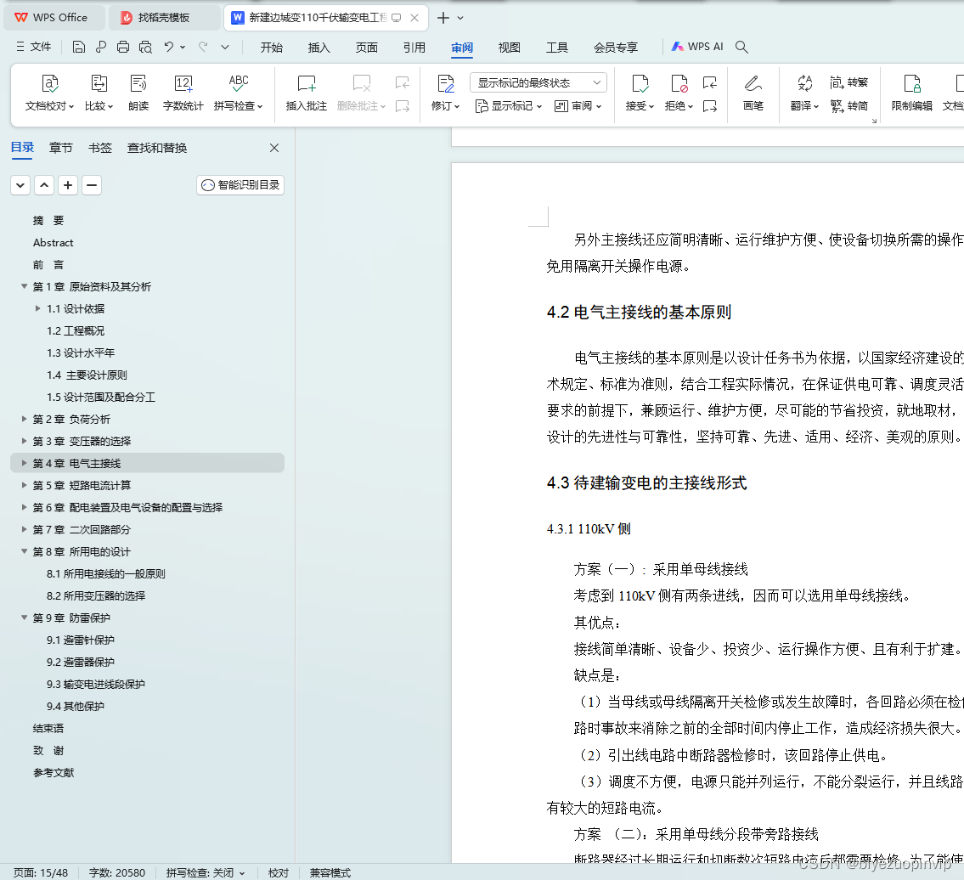Switch to the 开始 ribbon tab
The width and height of the screenshot is (964, 880).
pyautogui.click(x=271, y=48)
